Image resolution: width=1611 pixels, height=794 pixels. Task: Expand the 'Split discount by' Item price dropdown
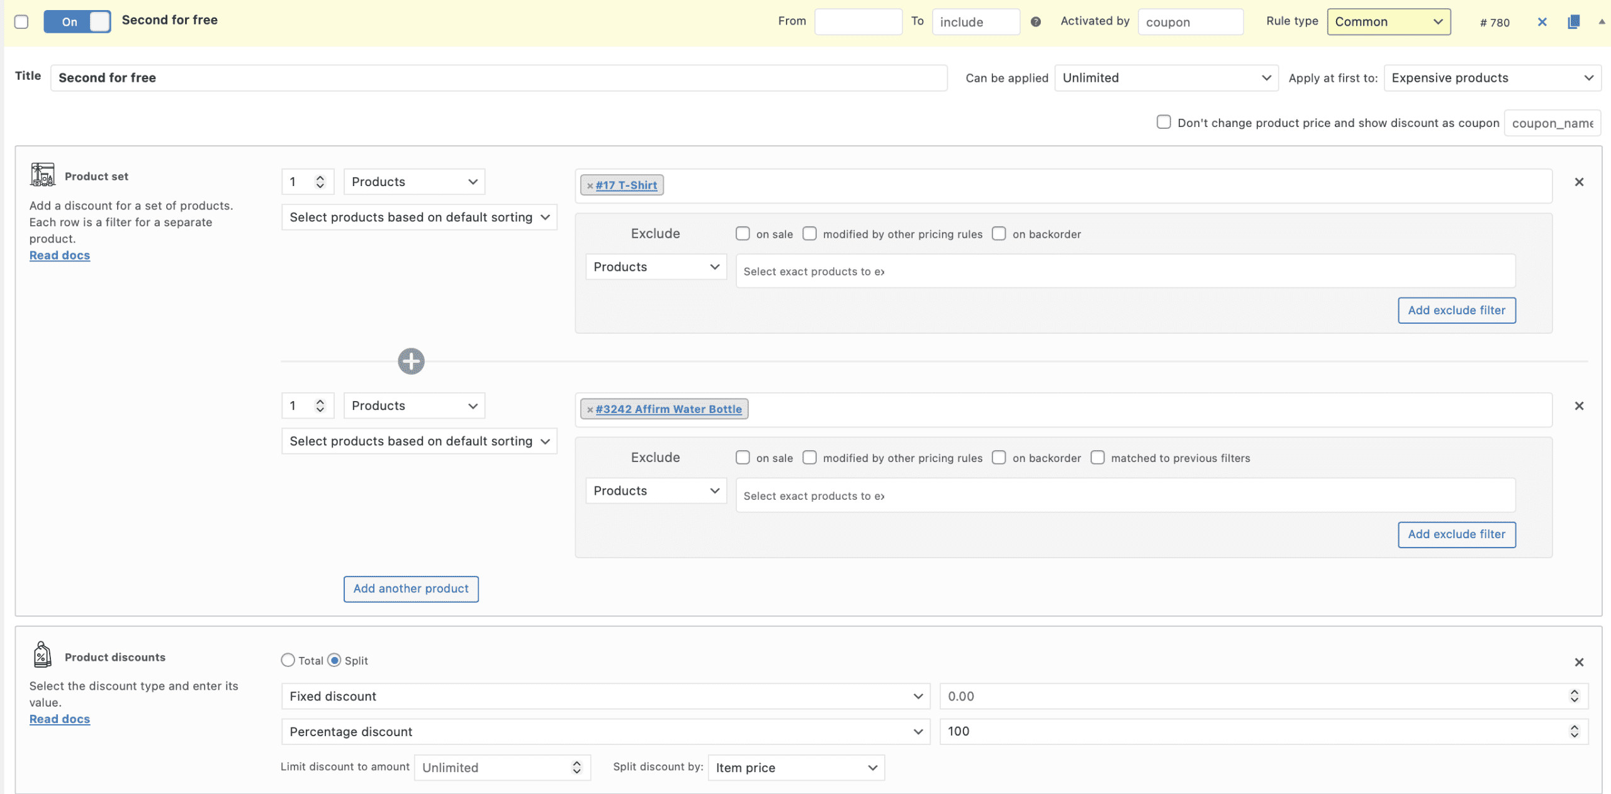pos(795,768)
